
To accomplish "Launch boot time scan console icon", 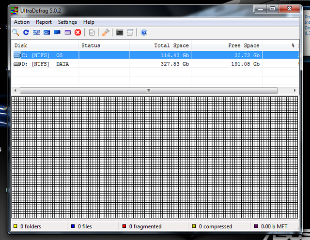I will pyautogui.click(x=120, y=32).
